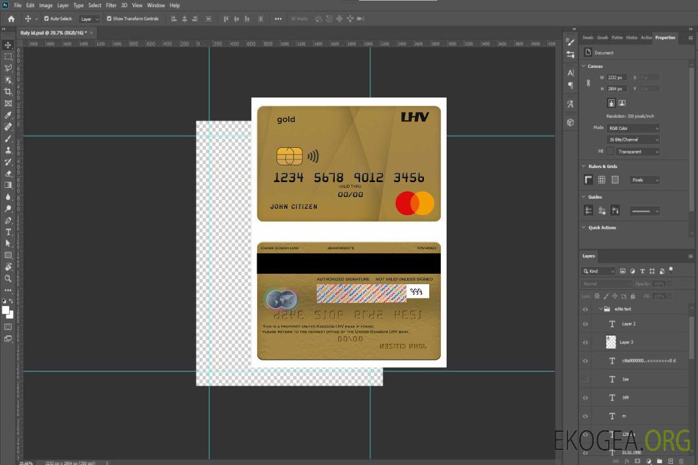Click the lock all padlock icon
The width and height of the screenshot is (698, 465).
coord(633,296)
